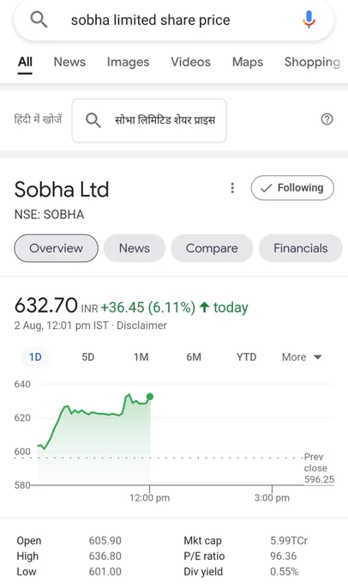348x584 pixels.
Task: Switch to the Videos search tab
Action: tap(191, 62)
